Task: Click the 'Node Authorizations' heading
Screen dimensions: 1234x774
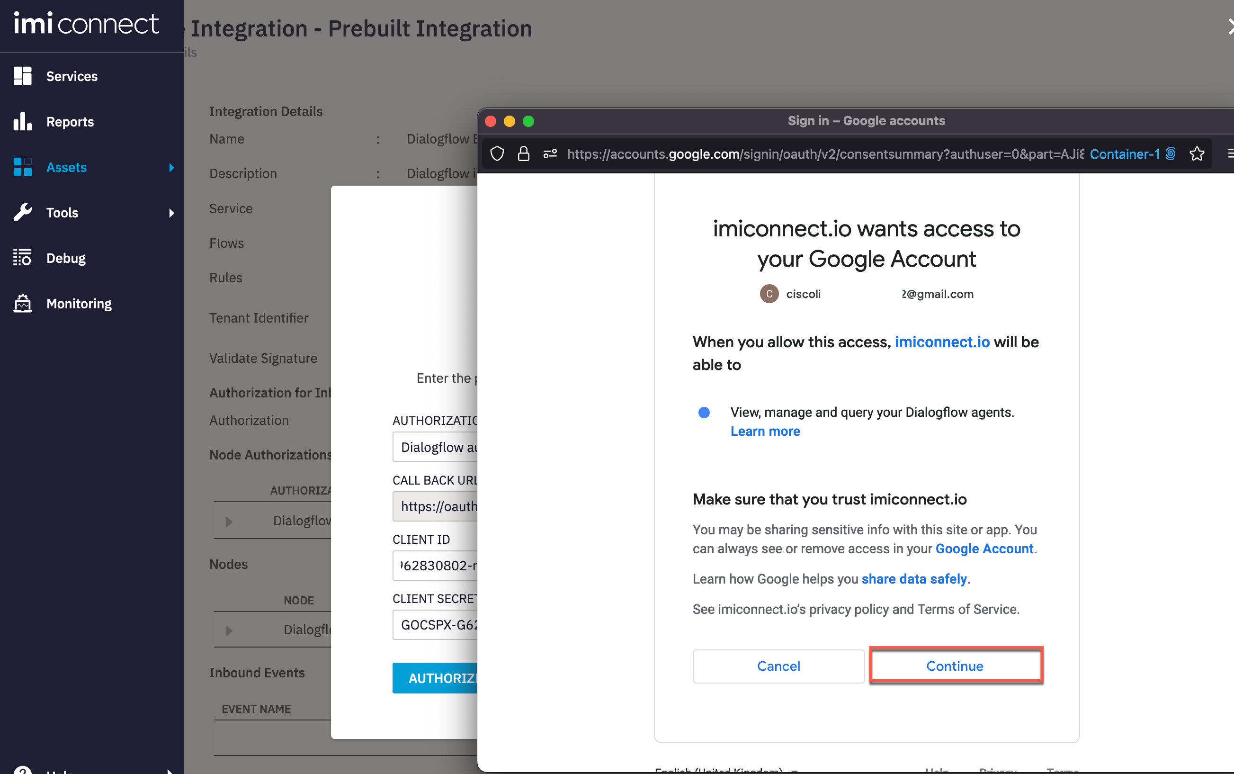Action: pyautogui.click(x=270, y=455)
